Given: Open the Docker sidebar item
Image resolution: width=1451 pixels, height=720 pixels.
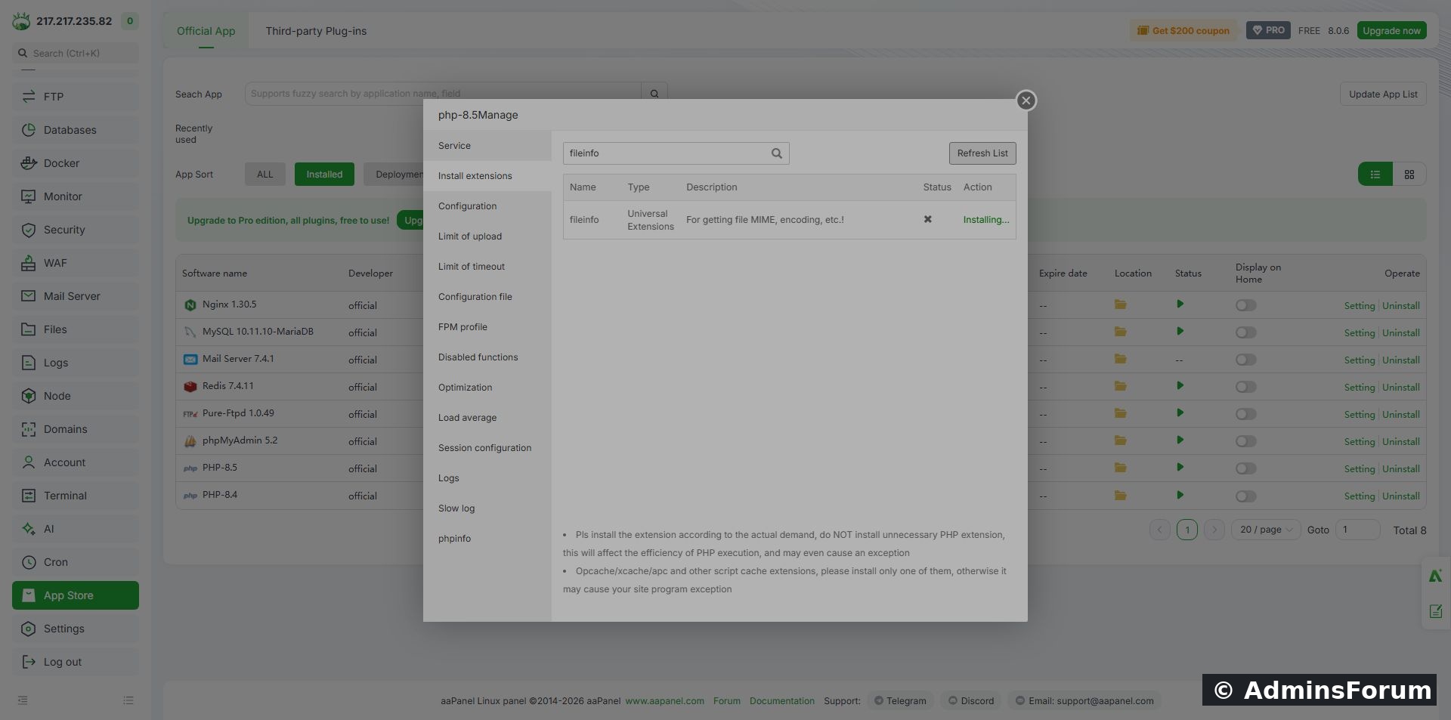Looking at the screenshot, I should coord(76,163).
